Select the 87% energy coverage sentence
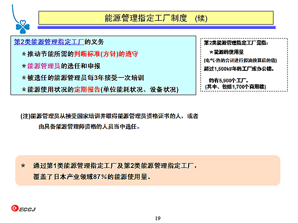Viewport: 298px width, 223px height. (92, 177)
